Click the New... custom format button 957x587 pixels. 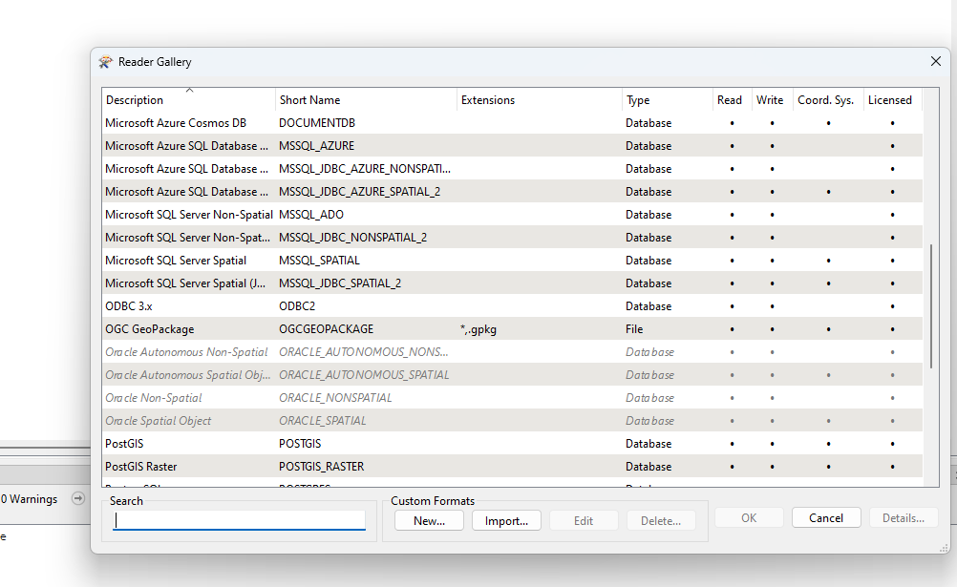429,520
